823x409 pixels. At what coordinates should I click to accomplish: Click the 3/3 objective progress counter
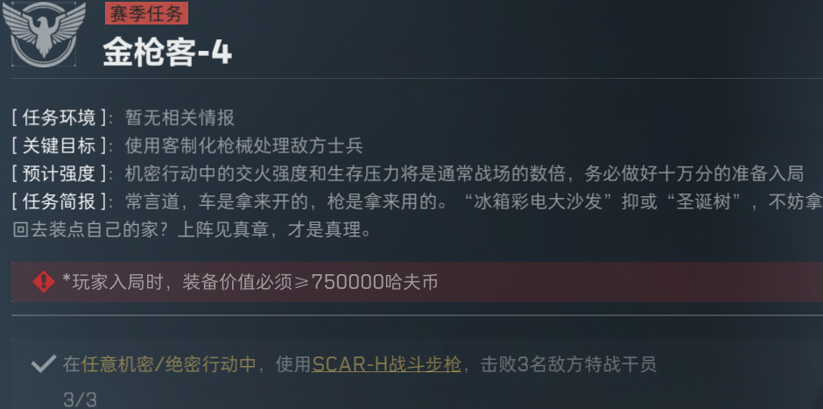pos(80,399)
